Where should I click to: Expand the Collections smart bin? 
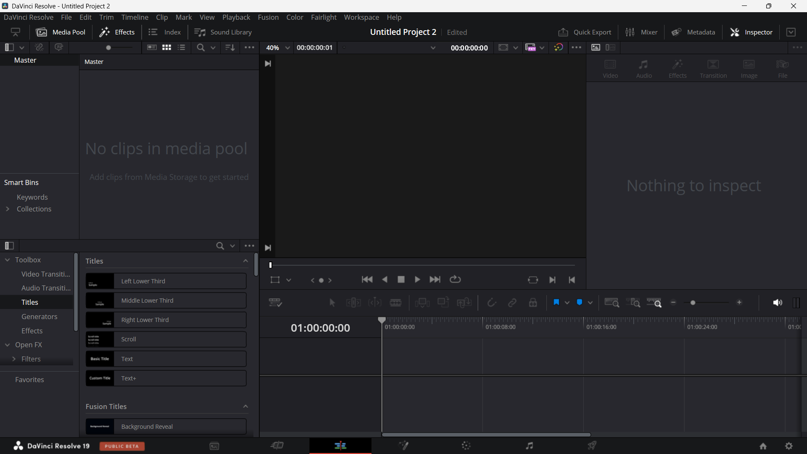[x=8, y=209]
